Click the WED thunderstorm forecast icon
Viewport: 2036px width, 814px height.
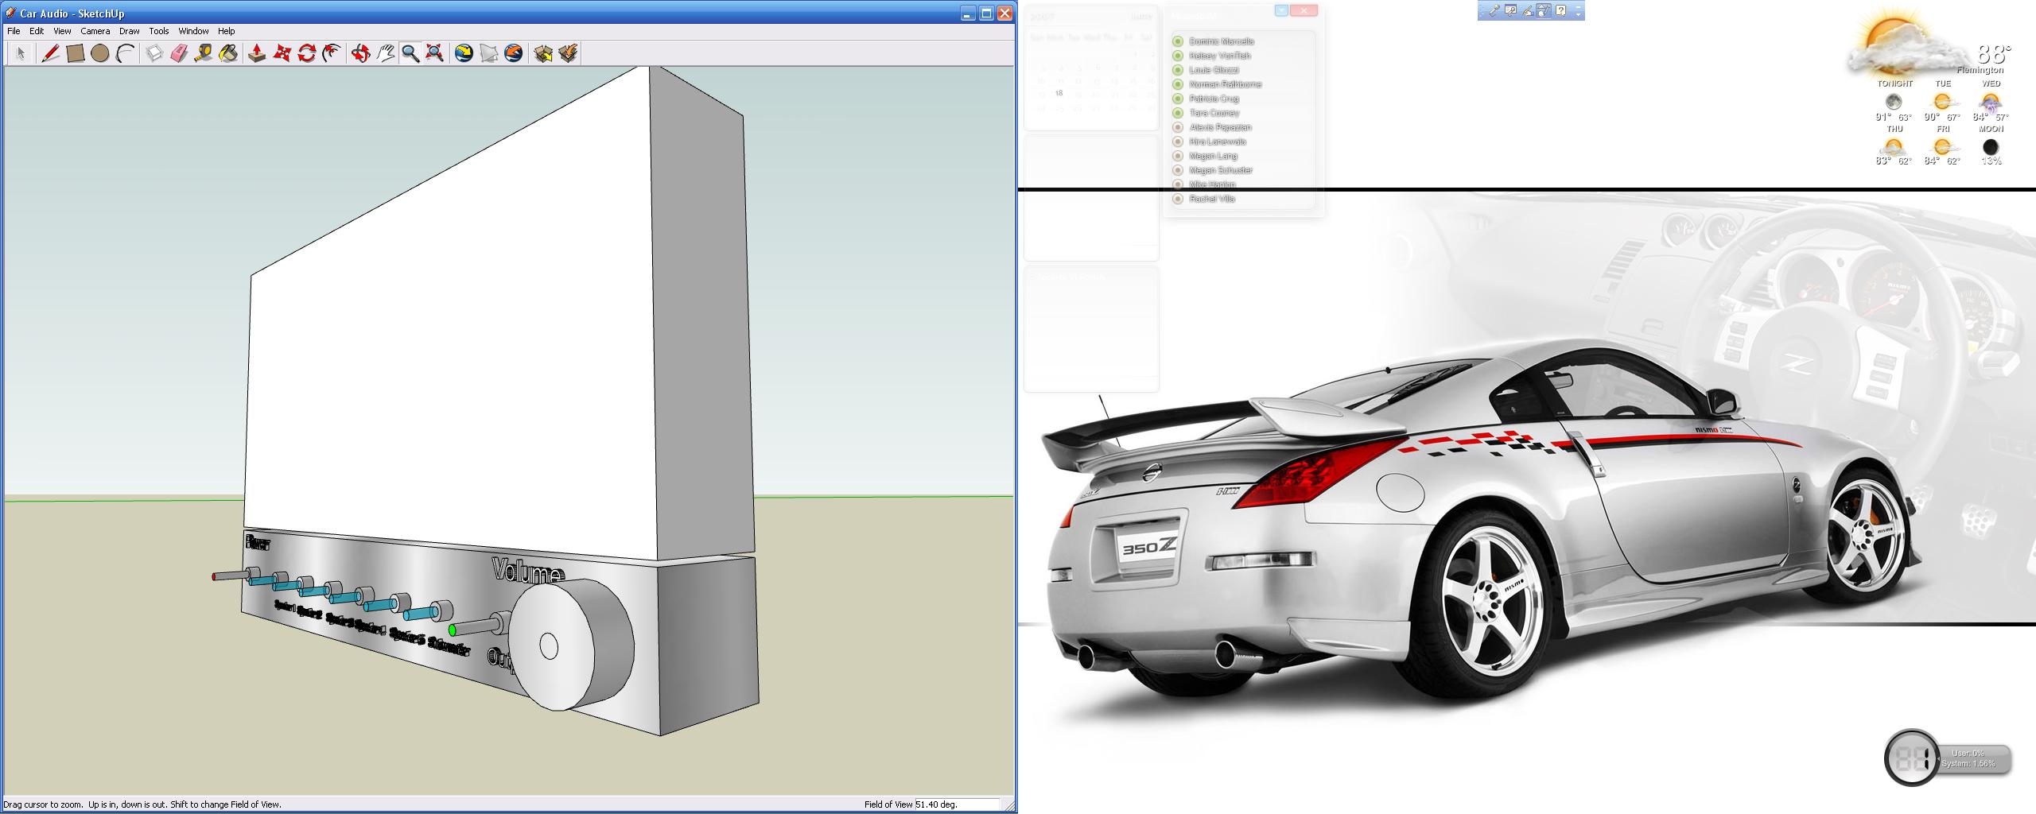pos(1990,103)
